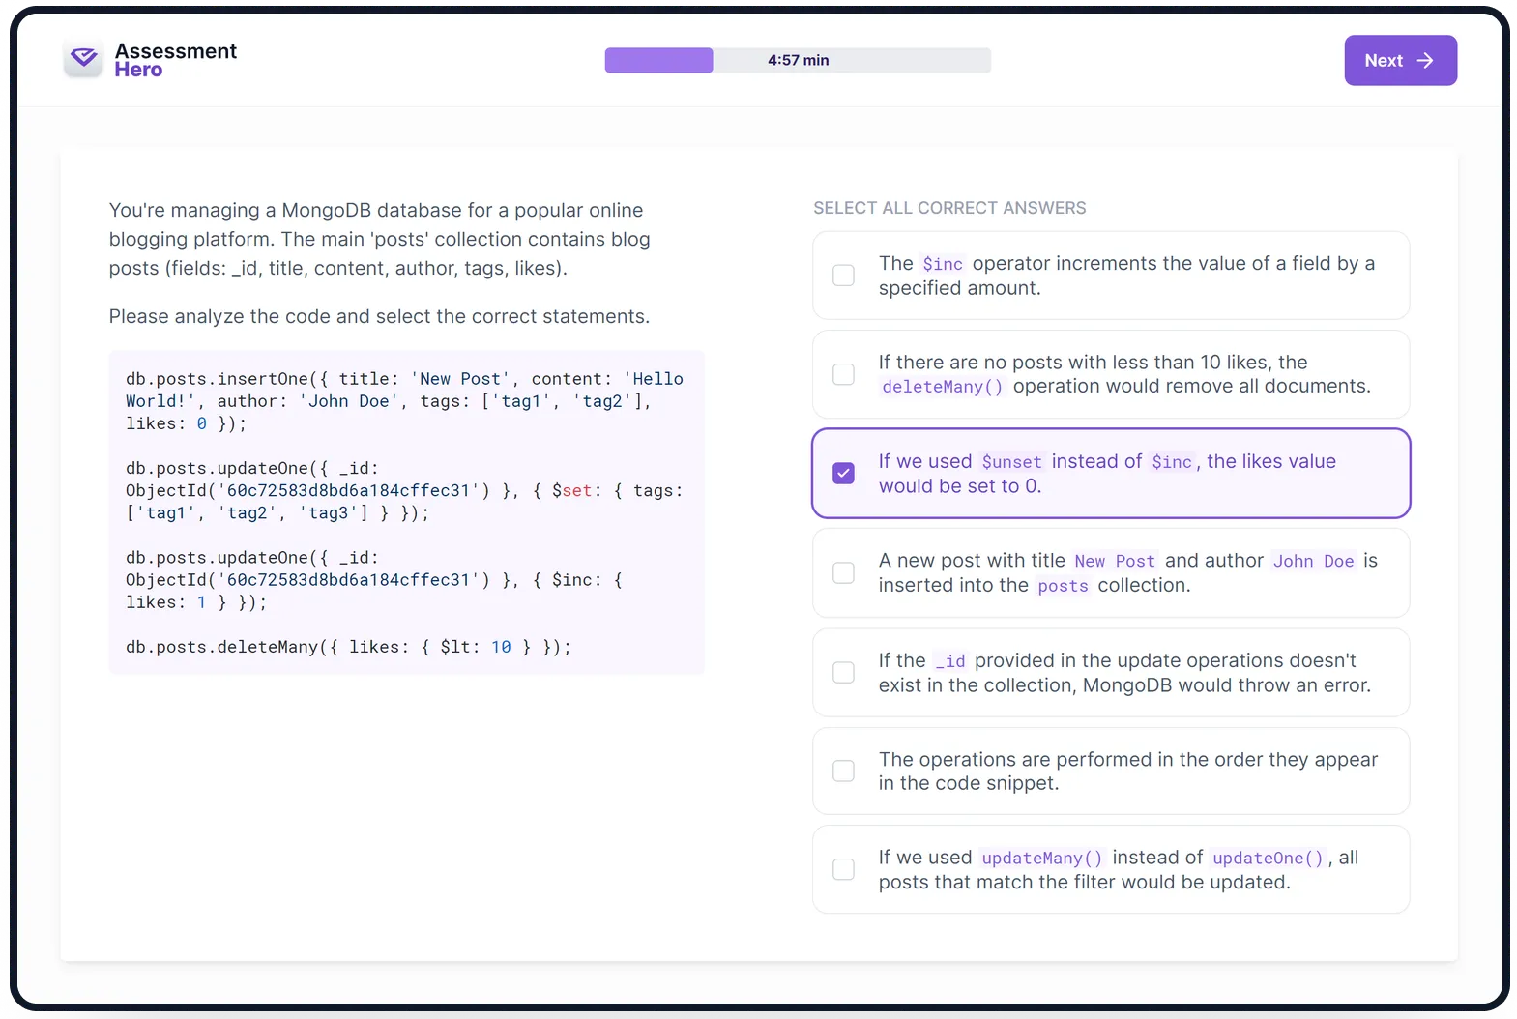This screenshot has height=1019, width=1517.
Task: Click 'Please analyze the code' instruction text
Action: point(379,316)
